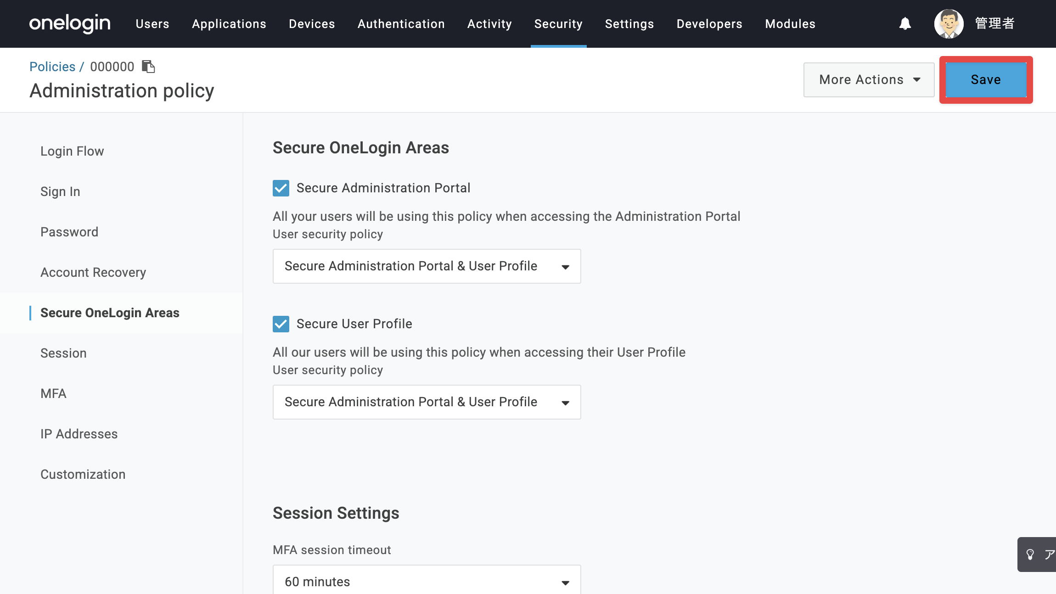Expand the User Profile user security policy dropdown
The height and width of the screenshot is (594, 1056).
pos(427,402)
